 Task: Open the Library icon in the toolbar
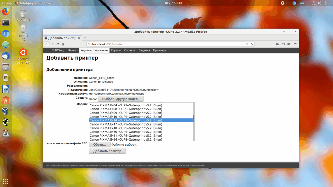pos(277,44)
